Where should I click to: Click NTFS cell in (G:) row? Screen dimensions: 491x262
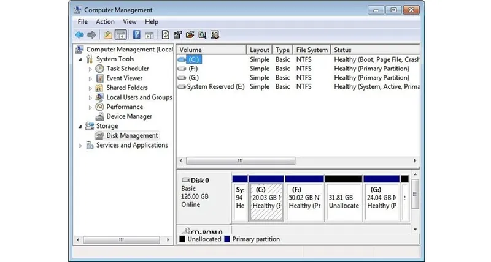click(304, 78)
